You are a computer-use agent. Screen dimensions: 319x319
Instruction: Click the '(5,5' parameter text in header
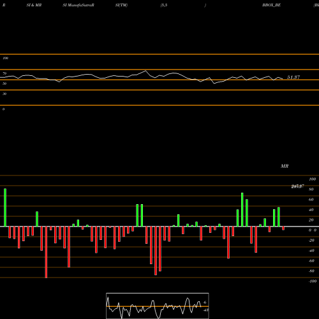(164, 5)
